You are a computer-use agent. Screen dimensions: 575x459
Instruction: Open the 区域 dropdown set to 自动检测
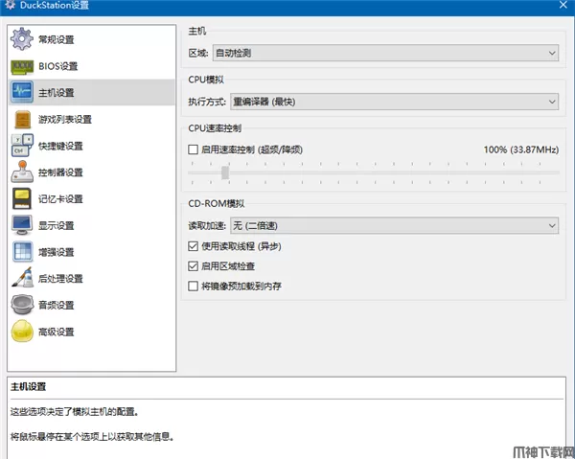pos(385,53)
